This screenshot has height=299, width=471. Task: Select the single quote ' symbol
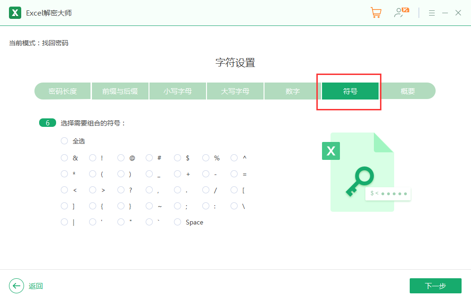click(x=92, y=222)
